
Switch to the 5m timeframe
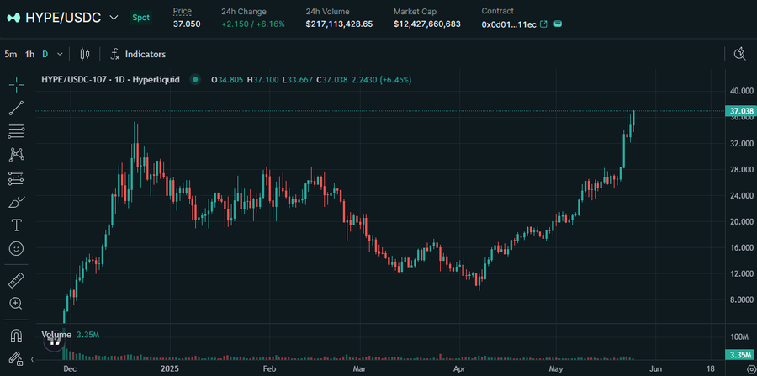[10, 54]
